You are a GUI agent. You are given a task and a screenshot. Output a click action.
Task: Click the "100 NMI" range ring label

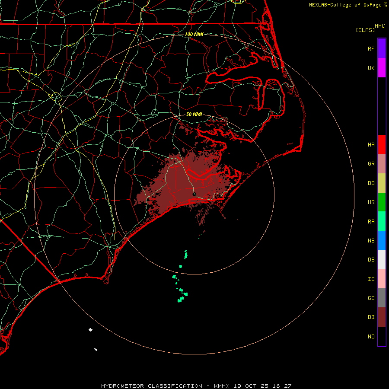[194, 34]
